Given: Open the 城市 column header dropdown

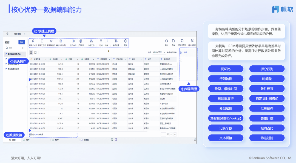Looking at the screenshot, I should coord(157,59).
